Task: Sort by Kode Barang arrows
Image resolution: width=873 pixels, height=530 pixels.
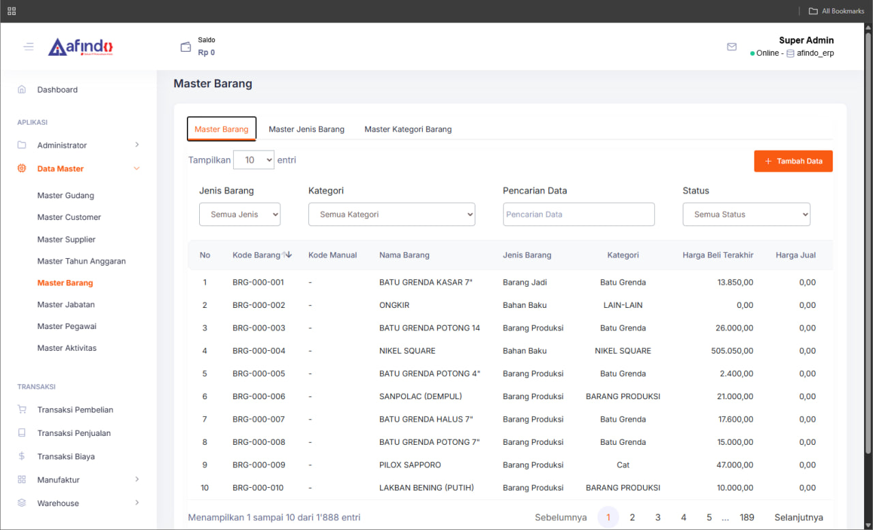Action: [287, 255]
